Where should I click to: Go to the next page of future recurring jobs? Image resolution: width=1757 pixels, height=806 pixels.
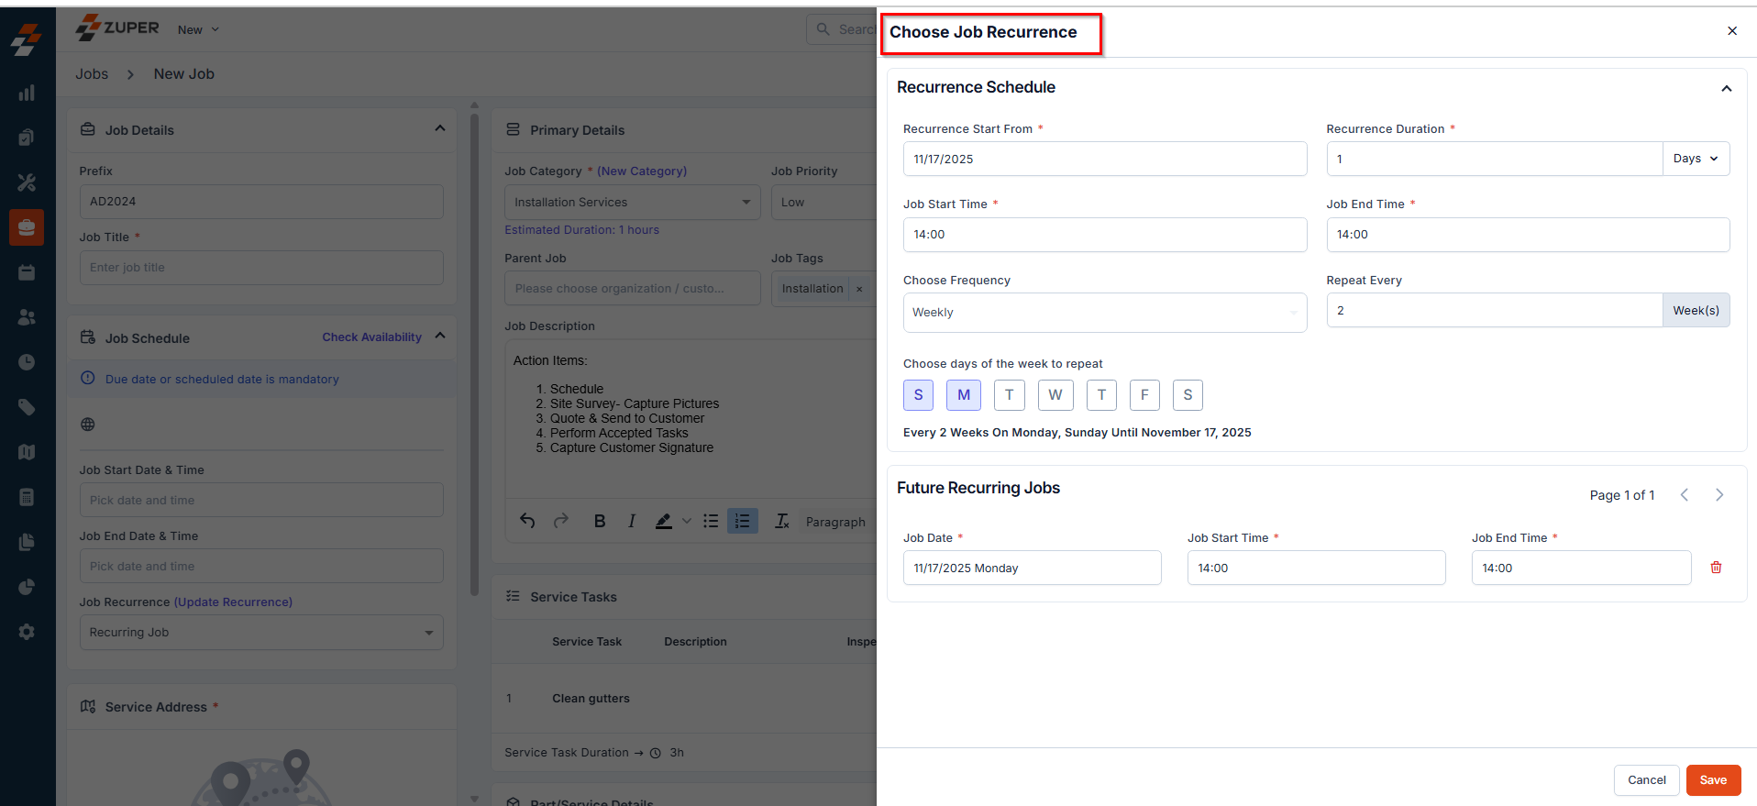pyautogui.click(x=1719, y=495)
